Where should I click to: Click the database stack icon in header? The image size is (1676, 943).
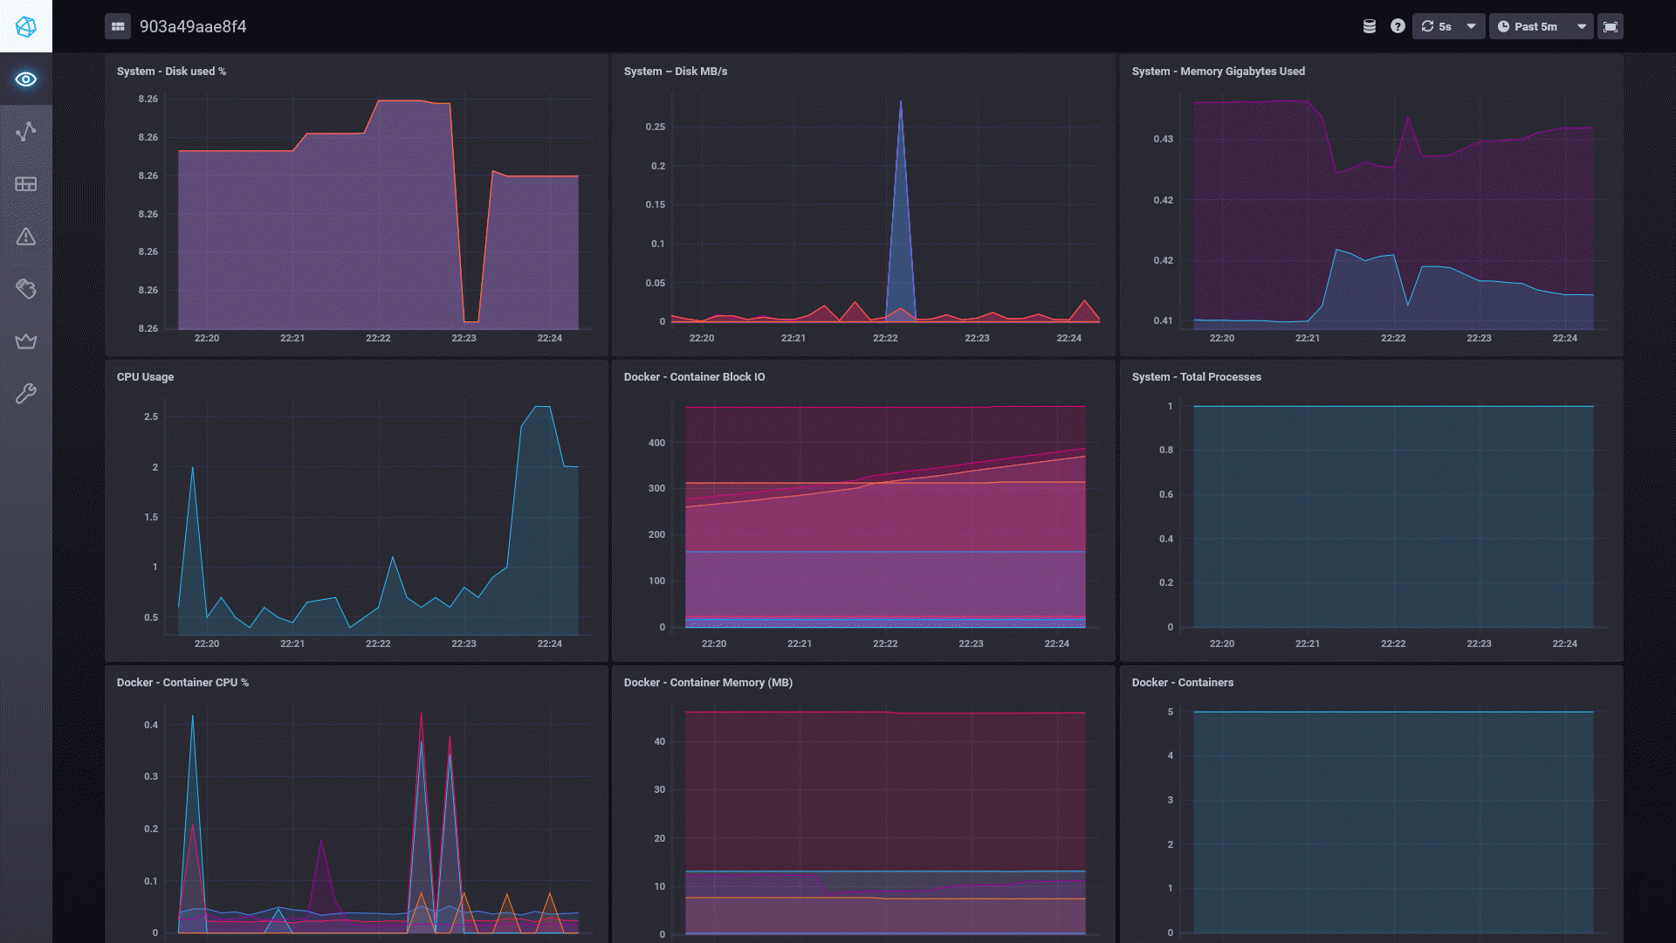(1370, 26)
